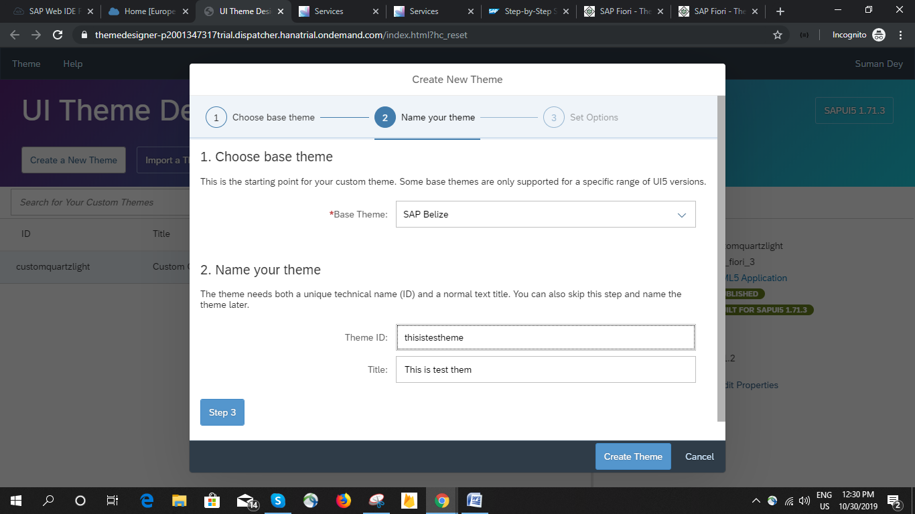
Task: Bookmark page using the star icon
Action: [x=777, y=35]
